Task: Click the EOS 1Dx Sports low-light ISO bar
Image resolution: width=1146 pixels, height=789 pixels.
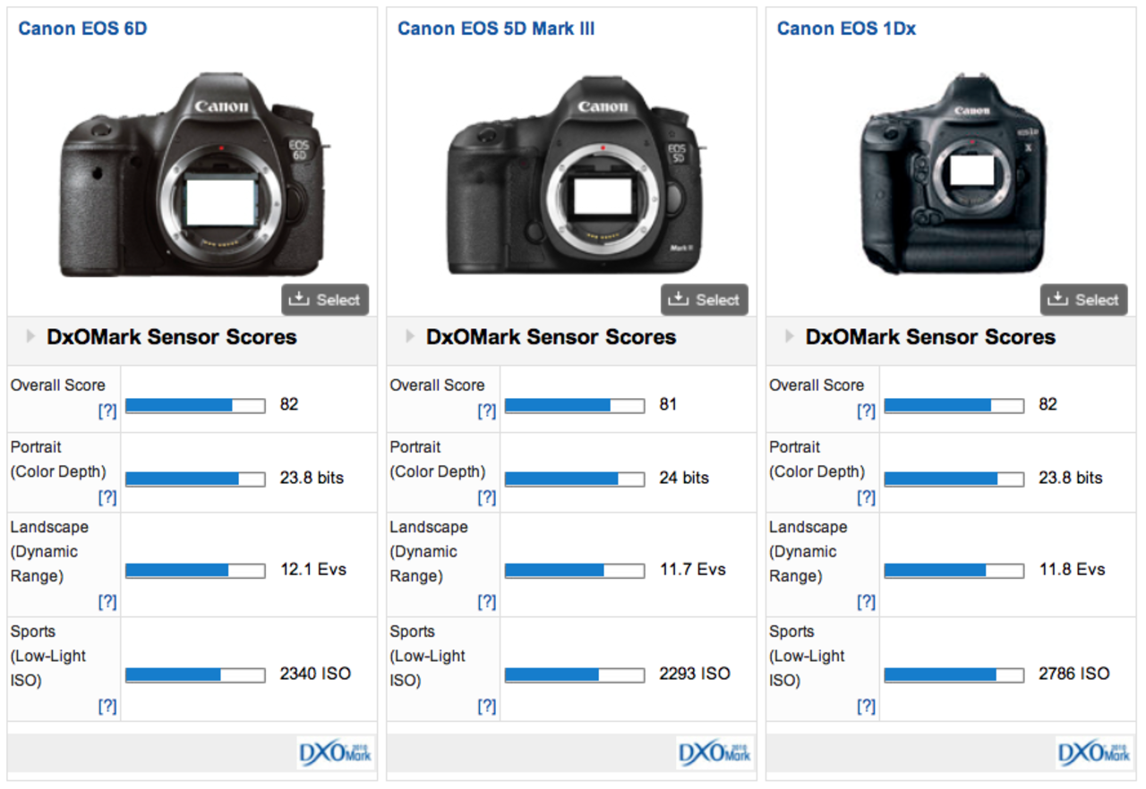Action: (954, 674)
